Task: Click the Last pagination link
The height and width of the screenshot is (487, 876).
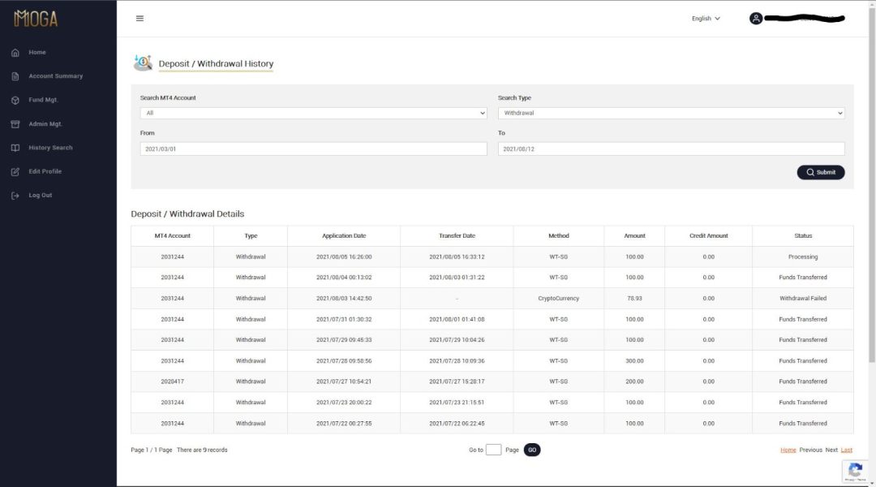Action: [846, 450]
